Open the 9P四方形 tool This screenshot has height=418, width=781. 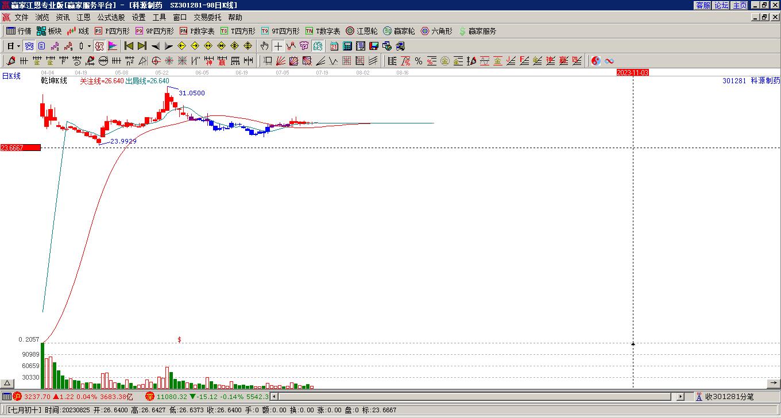tap(154, 31)
